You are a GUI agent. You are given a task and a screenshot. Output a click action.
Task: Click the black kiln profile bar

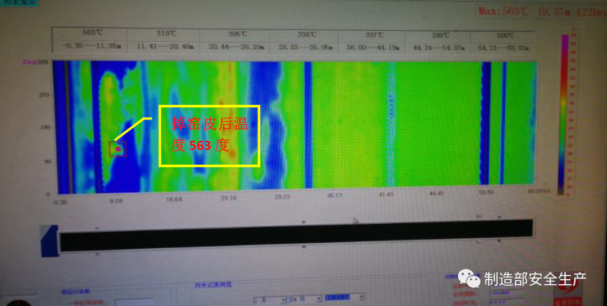[x=296, y=241]
